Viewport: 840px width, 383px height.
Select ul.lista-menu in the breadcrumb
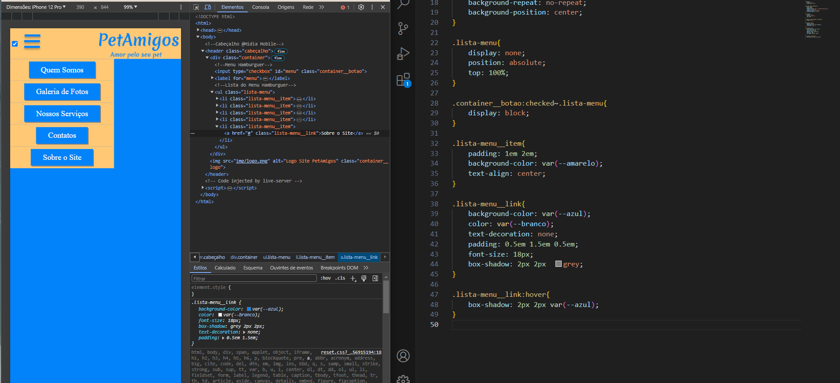[277, 257]
